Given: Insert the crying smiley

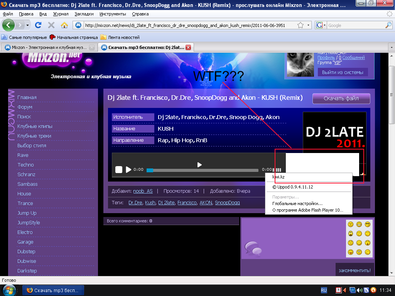Looking at the screenshot, I should point(350,234).
